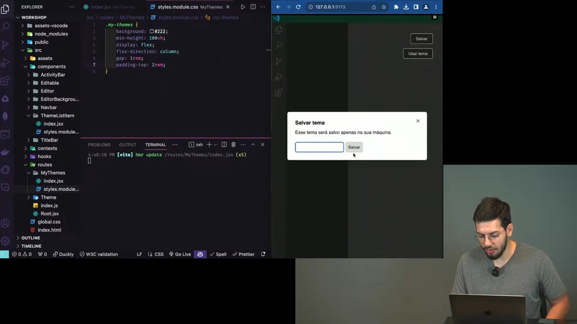Expand the OUTLINE section
Screen dimensions: 577x324
pos(30,238)
